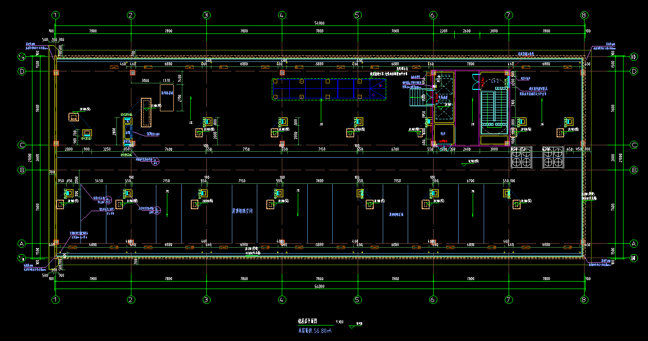Viewport: 648px width, 341px height.
Task: Click axis bubble A on the right side
Action: coord(634,244)
